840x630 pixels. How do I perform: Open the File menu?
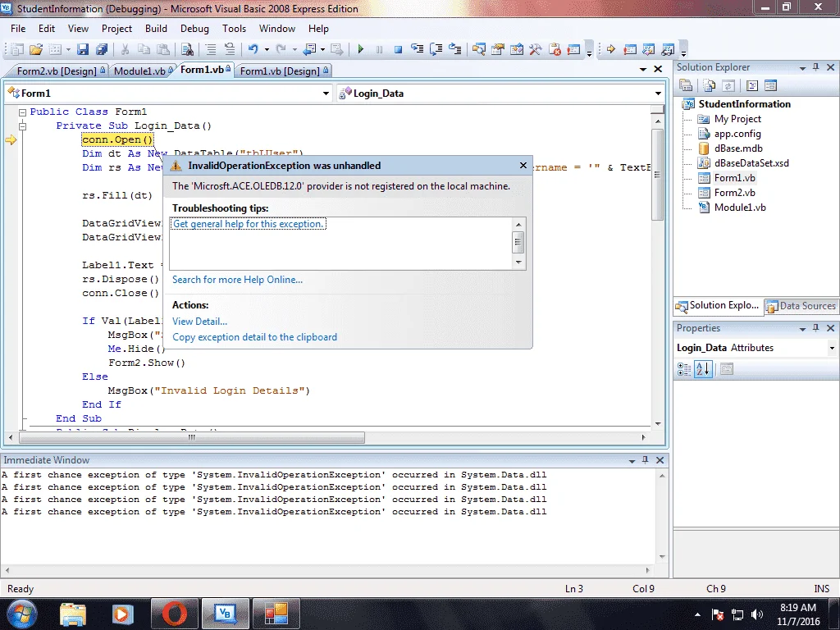(x=18, y=29)
